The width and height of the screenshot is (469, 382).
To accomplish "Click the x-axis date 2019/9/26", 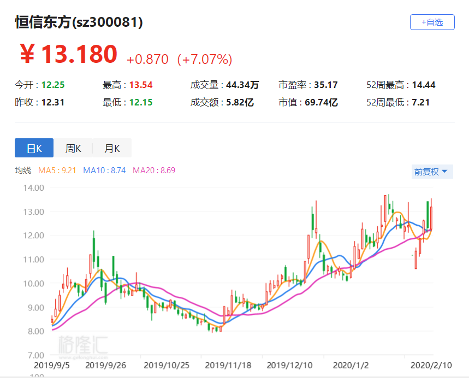I will pos(105,365).
